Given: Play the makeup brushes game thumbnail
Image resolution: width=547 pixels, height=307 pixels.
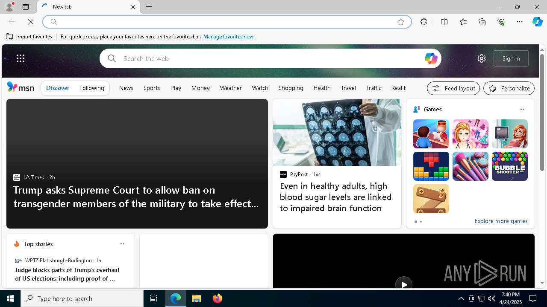Looking at the screenshot, I should (x=470, y=166).
